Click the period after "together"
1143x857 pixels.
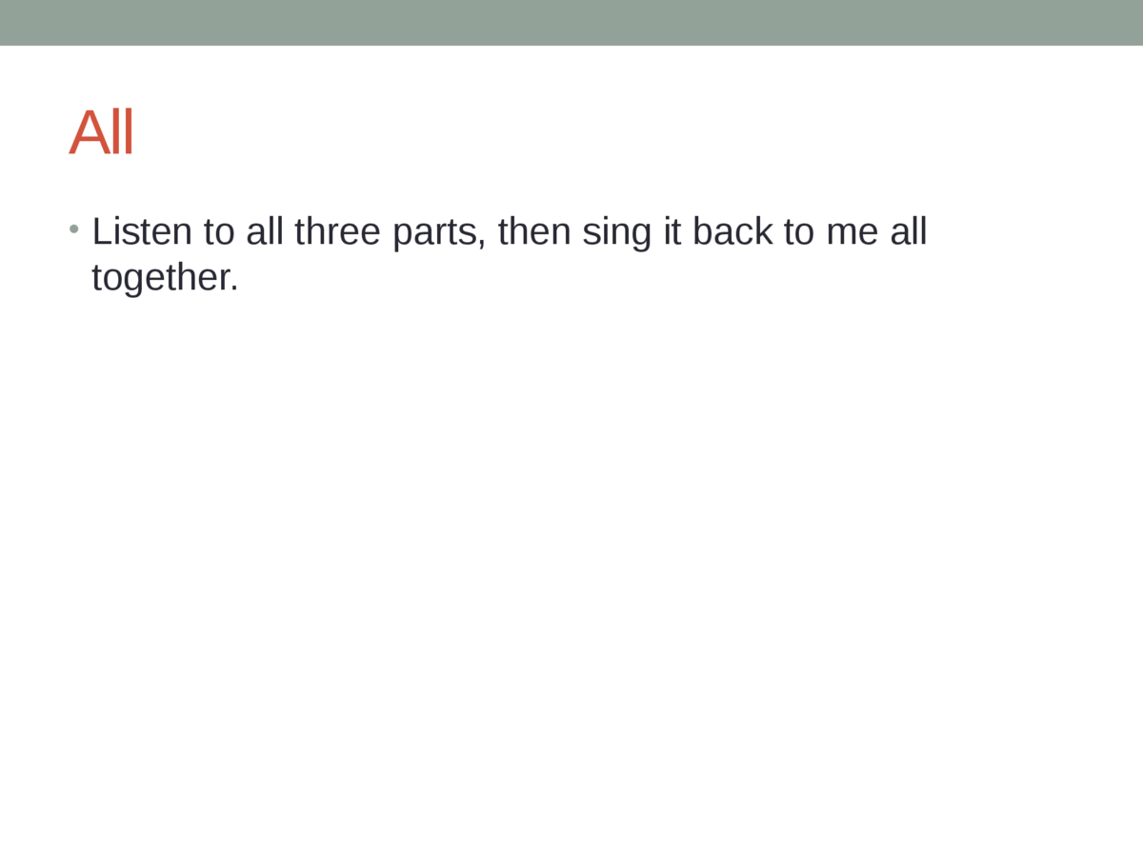point(234,289)
